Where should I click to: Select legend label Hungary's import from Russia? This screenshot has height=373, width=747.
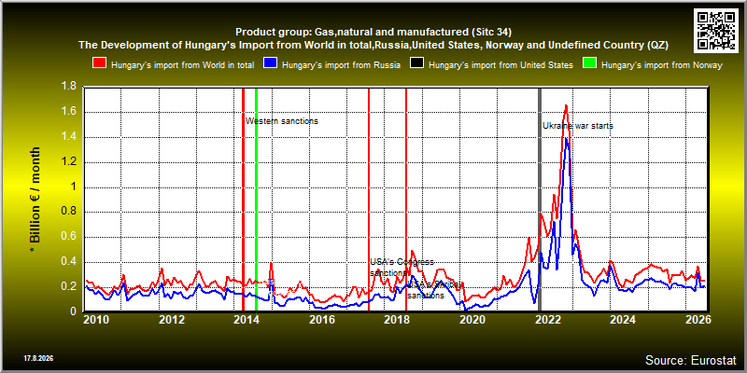click(341, 65)
